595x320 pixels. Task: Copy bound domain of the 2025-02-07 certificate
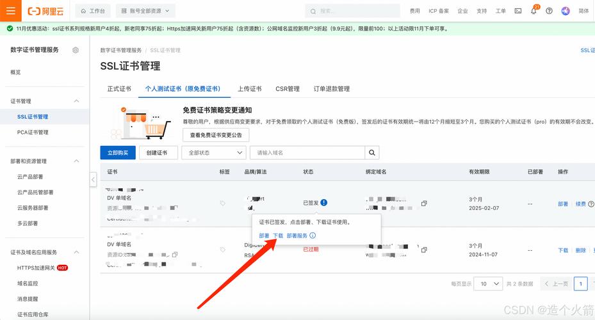[424, 204]
